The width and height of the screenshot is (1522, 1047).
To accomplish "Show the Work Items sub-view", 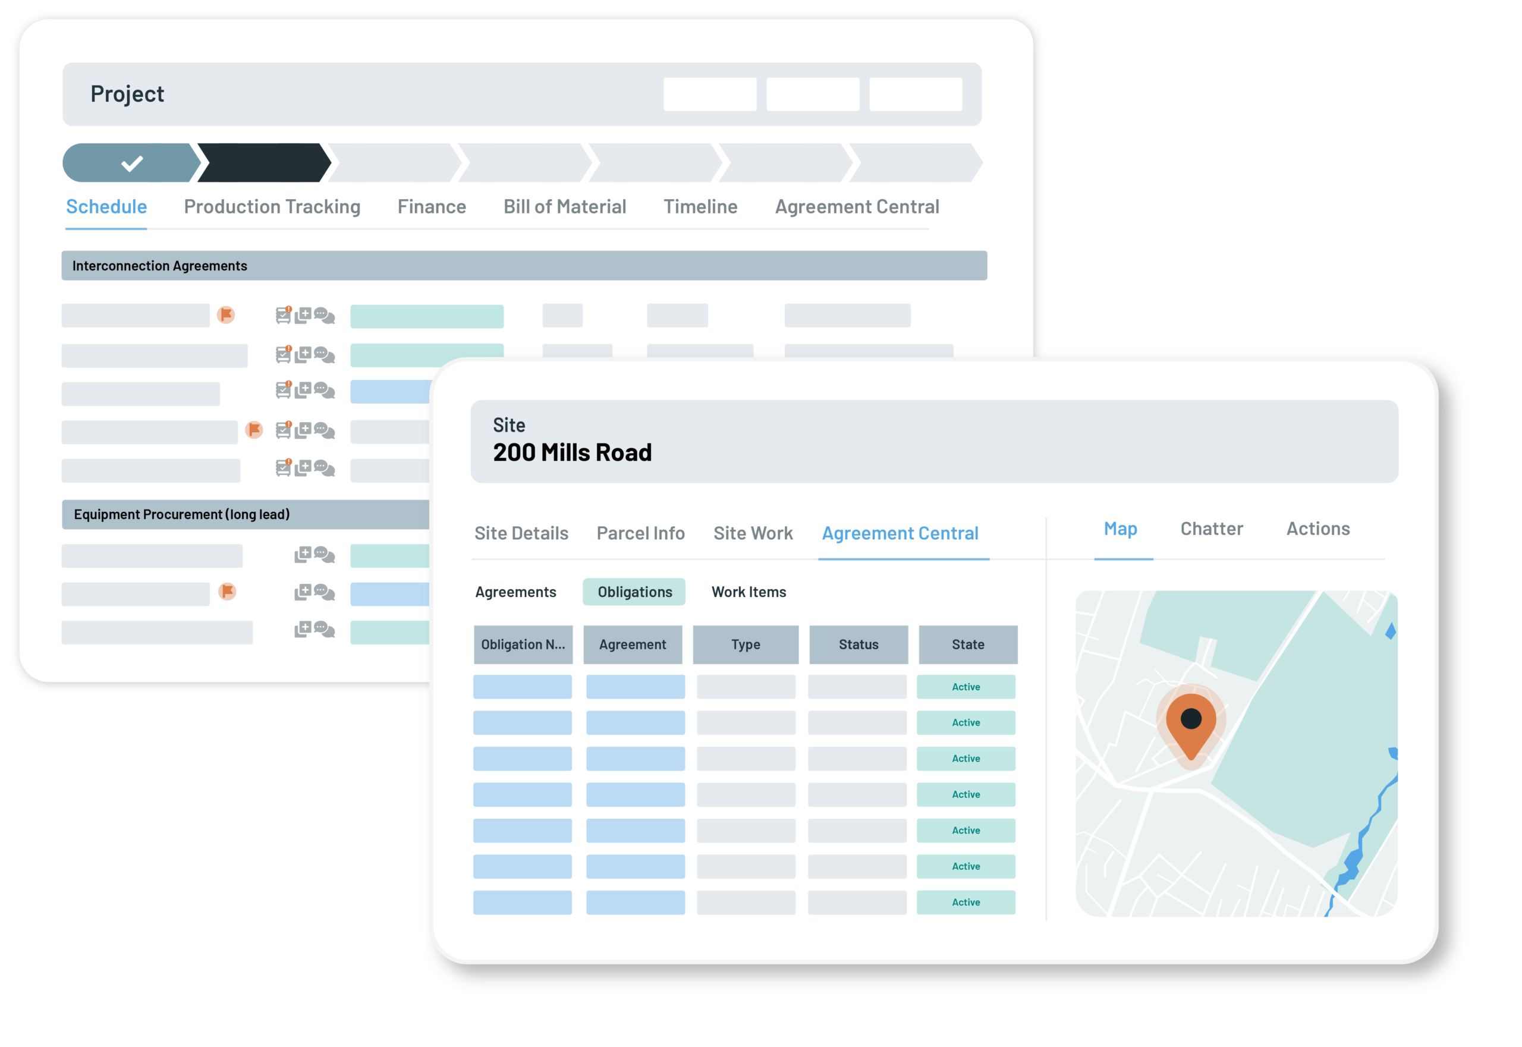I will pyautogui.click(x=750, y=593).
